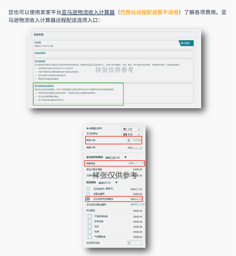
Task: Click the 新功能! banner badge
Action: click(x=186, y=43)
